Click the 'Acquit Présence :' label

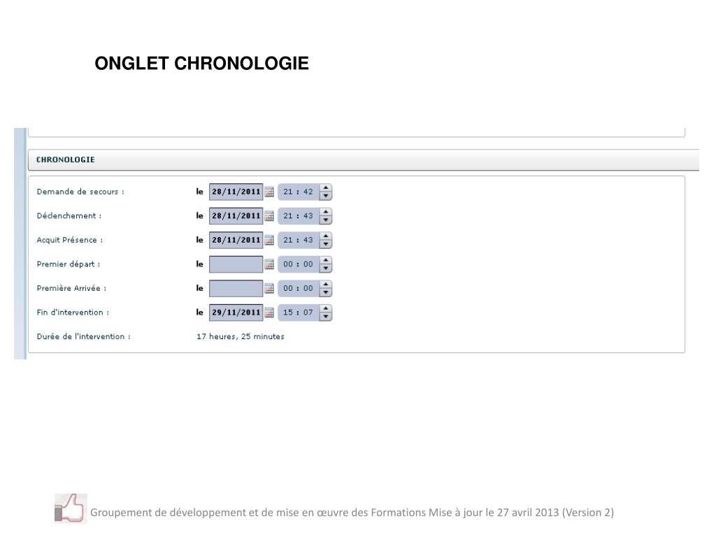click(x=70, y=241)
